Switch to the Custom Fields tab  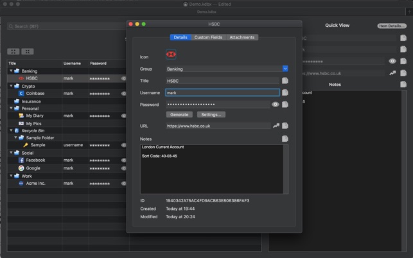click(x=208, y=37)
